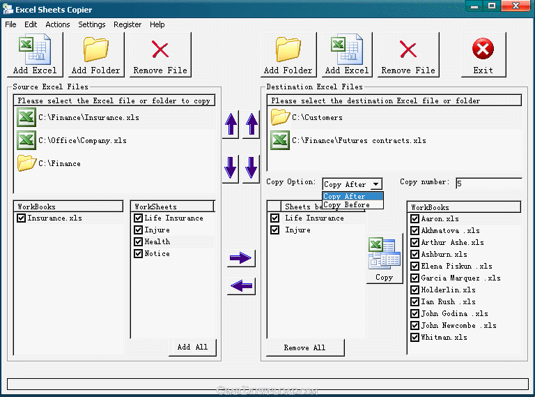Uncheck the Elena Piskun .xls checkbox
This screenshot has width=535, height=397.
point(415,266)
